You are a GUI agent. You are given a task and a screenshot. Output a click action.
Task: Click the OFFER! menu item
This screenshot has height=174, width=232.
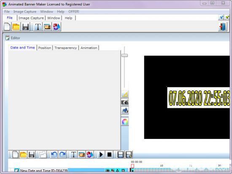pos(74,11)
